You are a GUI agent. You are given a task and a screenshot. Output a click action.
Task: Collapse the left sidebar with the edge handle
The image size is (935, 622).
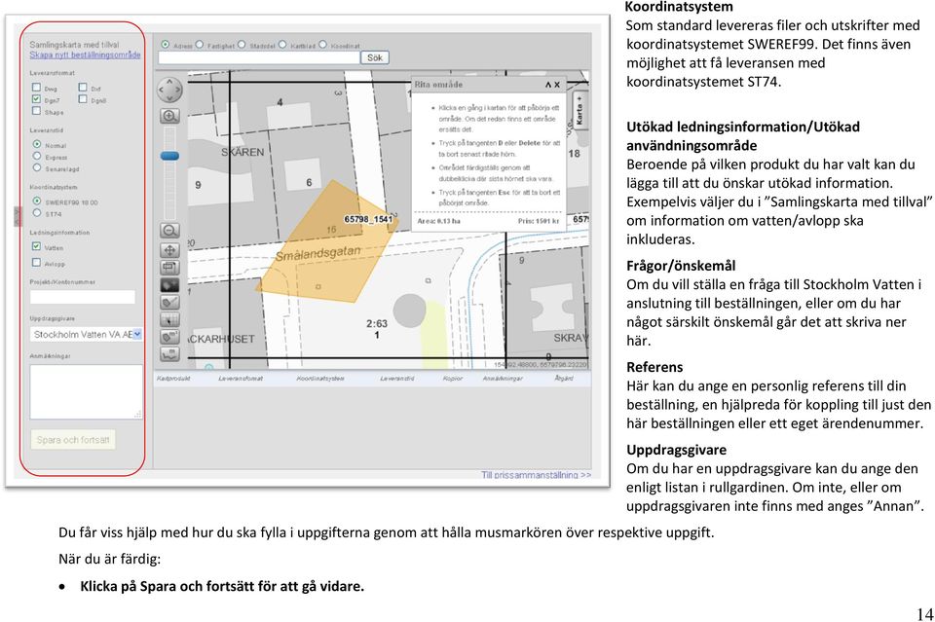[x=18, y=216]
